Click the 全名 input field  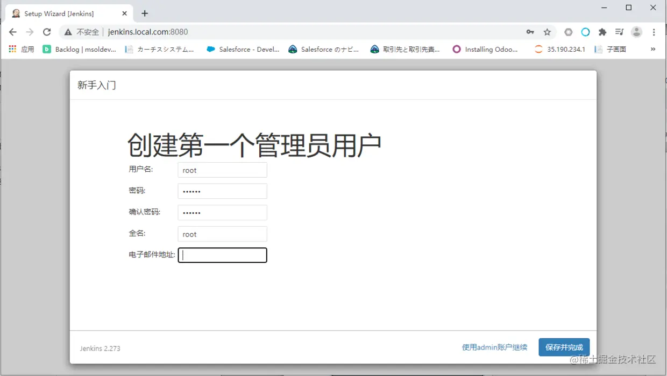(x=222, y=234)
